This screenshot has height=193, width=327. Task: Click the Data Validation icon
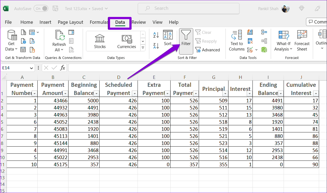tap(250, 50)
